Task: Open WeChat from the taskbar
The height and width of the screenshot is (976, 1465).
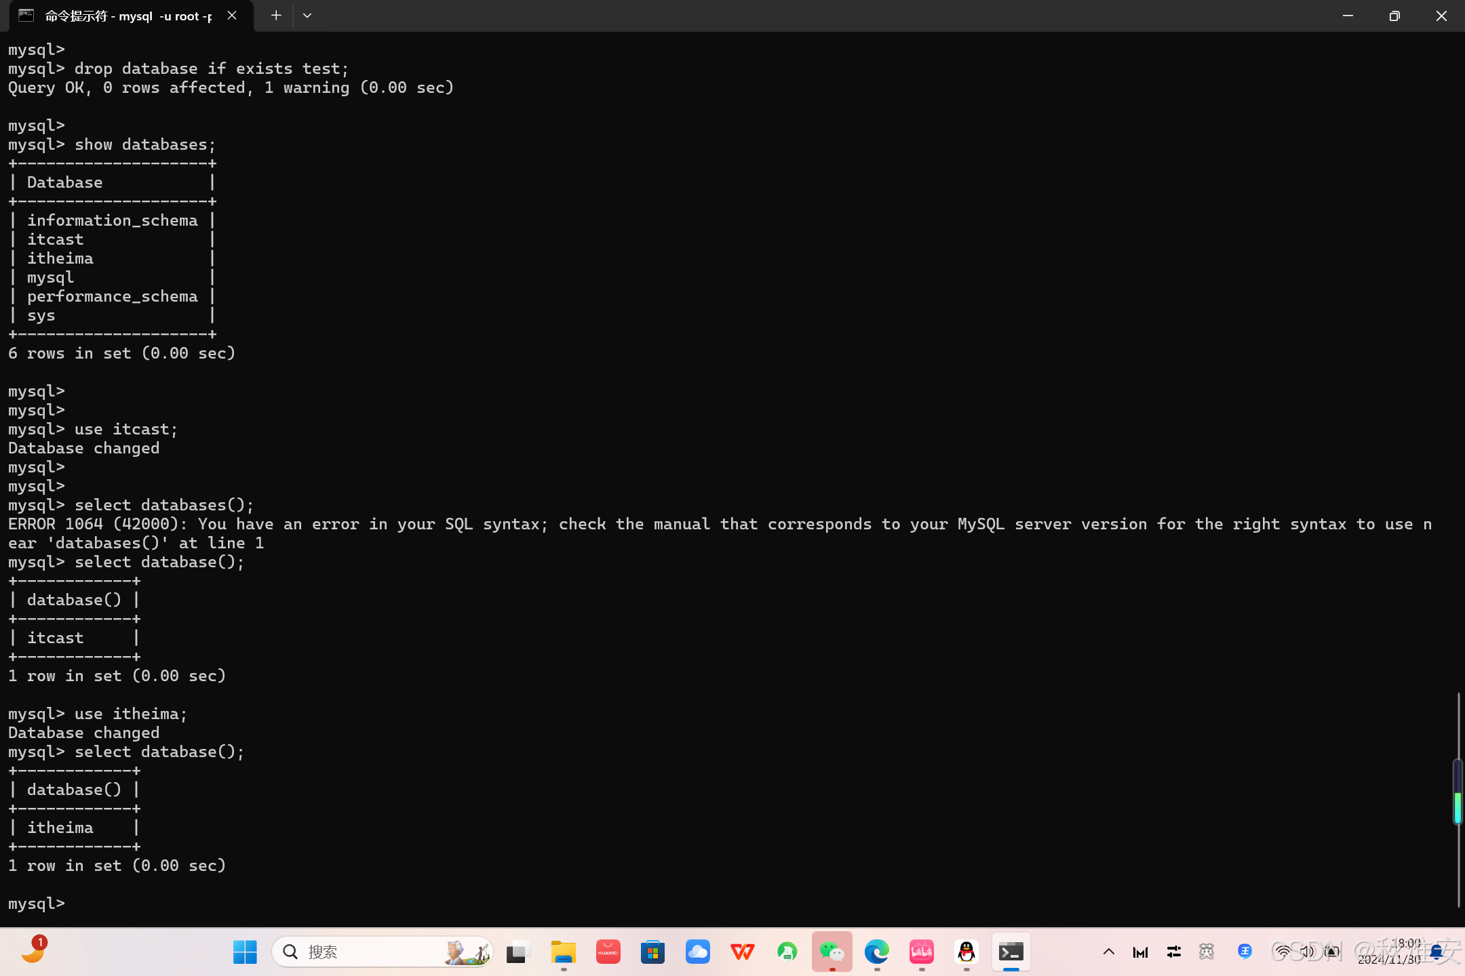Action: click(x=832, y=952)
